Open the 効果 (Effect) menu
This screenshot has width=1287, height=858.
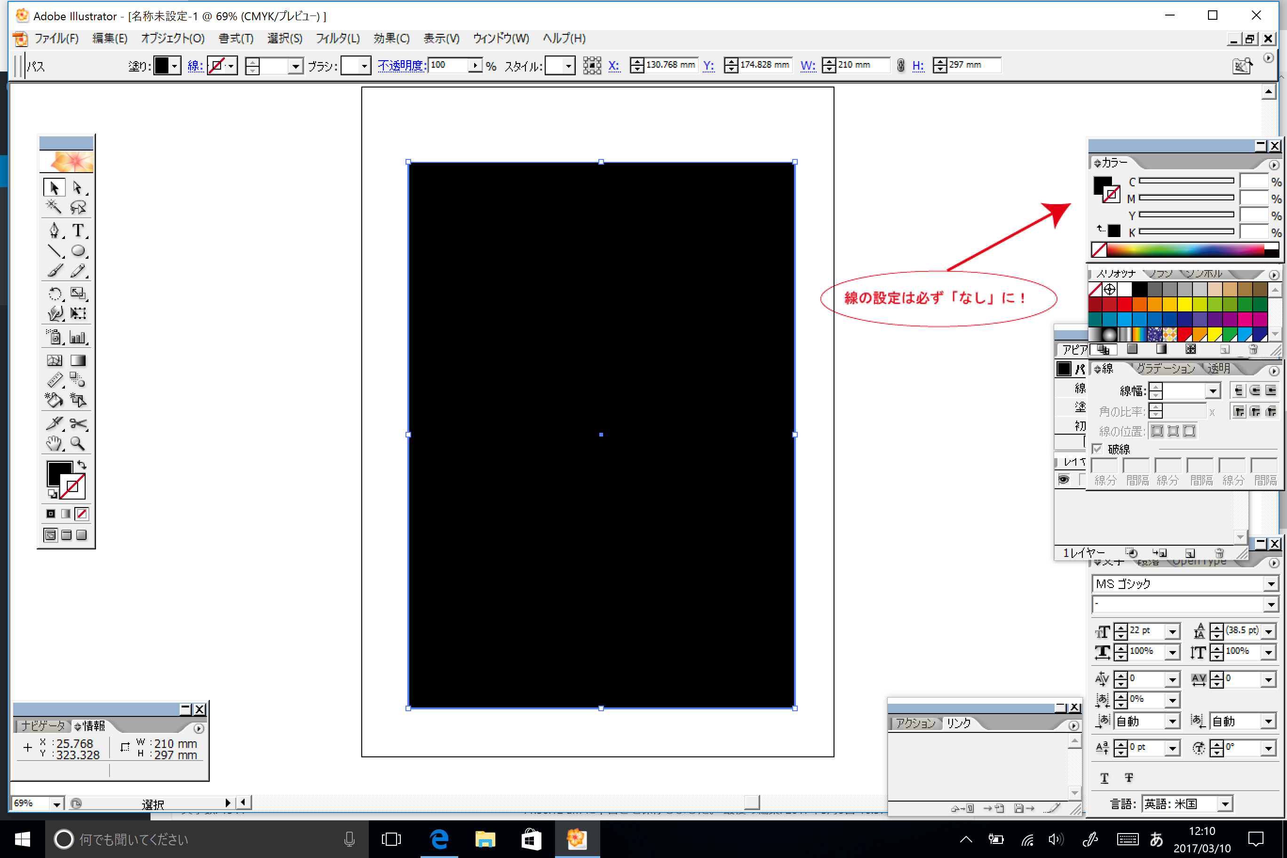tap(397, 38)
